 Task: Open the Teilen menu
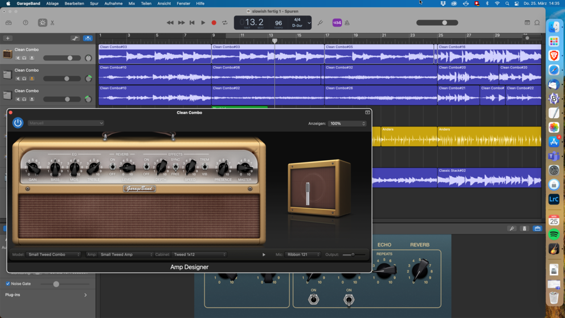[146, 3]
